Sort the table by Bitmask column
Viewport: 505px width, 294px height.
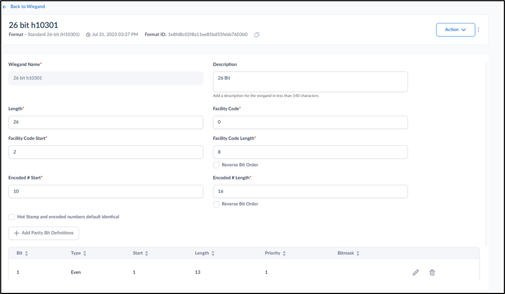coord(358,253)
